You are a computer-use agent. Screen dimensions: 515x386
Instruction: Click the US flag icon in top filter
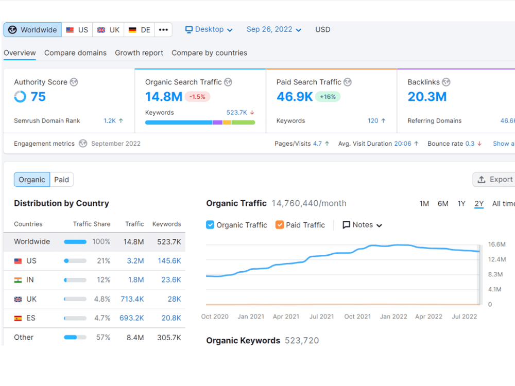pyautogui.click(x=70, y=30)
